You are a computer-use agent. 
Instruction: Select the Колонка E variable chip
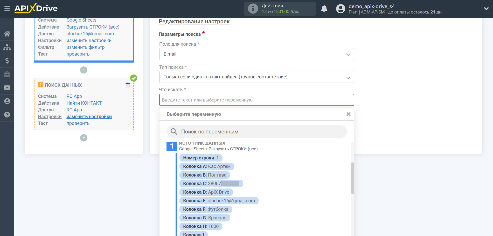coord(218,200)
